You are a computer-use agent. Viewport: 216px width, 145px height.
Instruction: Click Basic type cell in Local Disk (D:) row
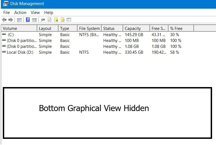[x=65, y=52]
